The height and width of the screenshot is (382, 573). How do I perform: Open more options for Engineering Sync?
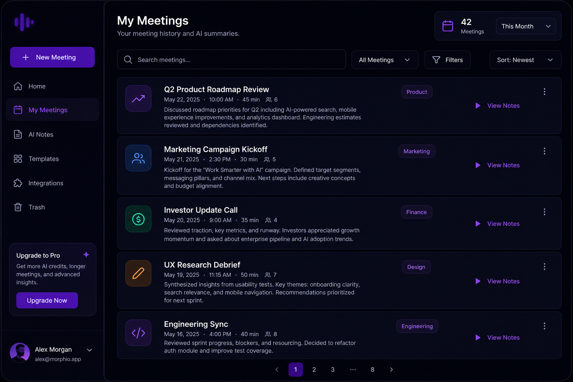tap(544, 326)
